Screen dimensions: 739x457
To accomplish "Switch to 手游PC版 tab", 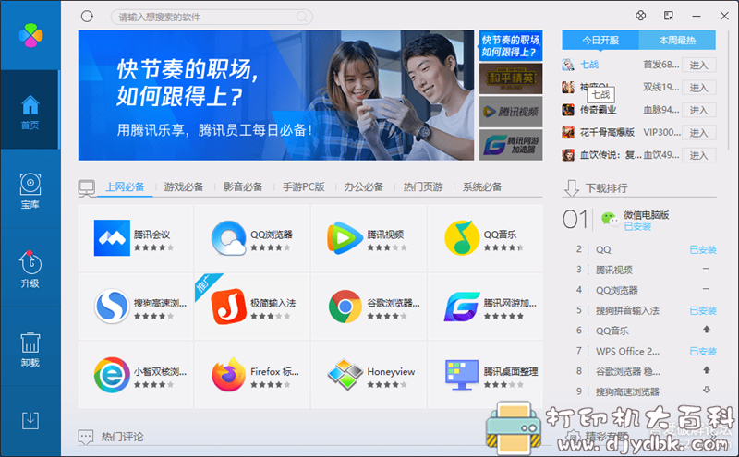I will click(304, 187).
